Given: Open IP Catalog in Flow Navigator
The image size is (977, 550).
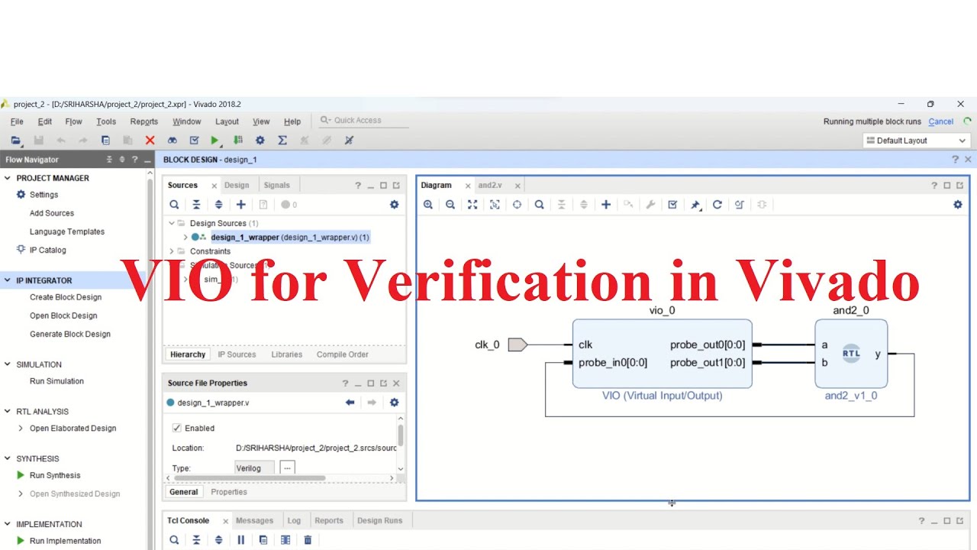Looking at the screenshot, I should pyautogui.click(x=47, y=250).
